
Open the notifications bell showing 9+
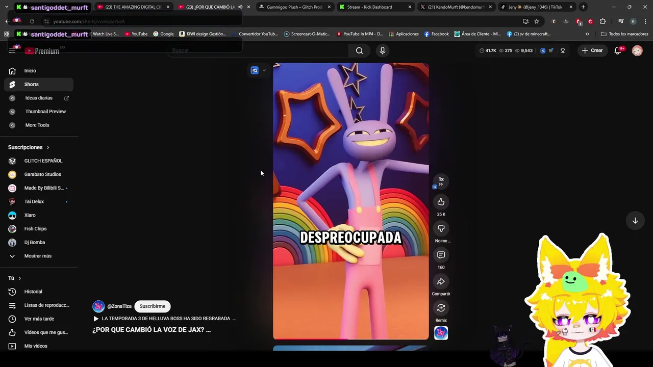(618, 50)
